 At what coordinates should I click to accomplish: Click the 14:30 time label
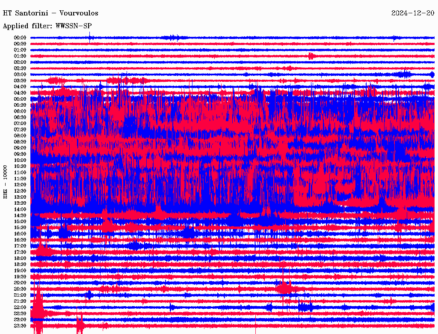[x=20, y=215]
